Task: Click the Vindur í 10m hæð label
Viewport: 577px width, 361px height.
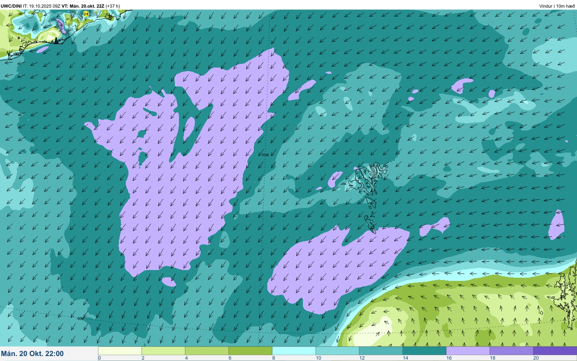Action: pyautogui.click(x=557, y=6)
